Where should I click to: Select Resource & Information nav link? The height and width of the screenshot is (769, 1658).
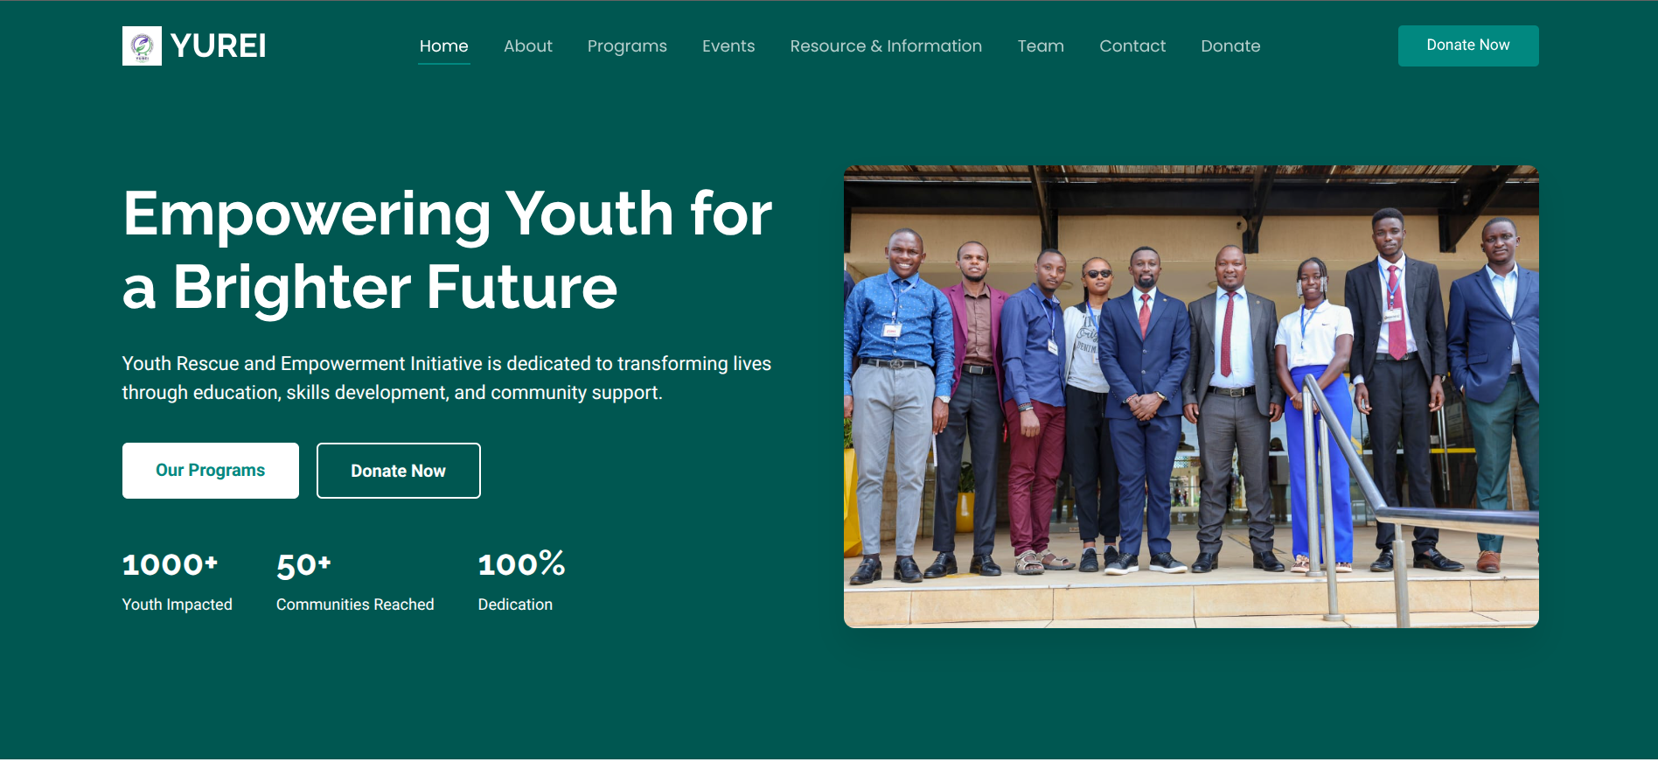coord(886,45)
